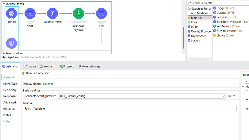Click the search icon in Input panel
249x140 pixels.
tap(247, 81)
